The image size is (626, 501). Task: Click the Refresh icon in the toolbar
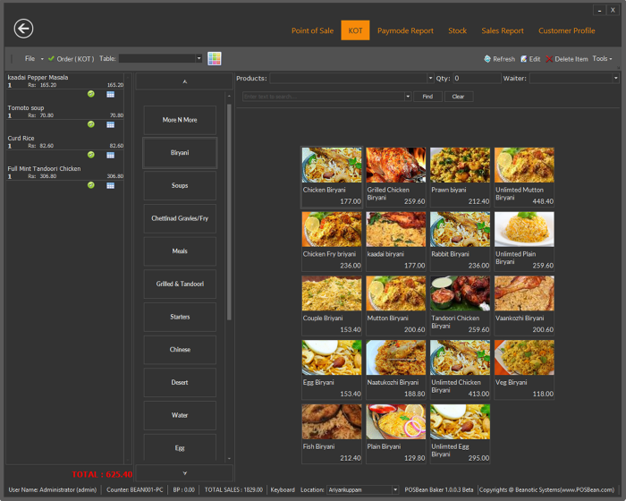tap(487, 59)
